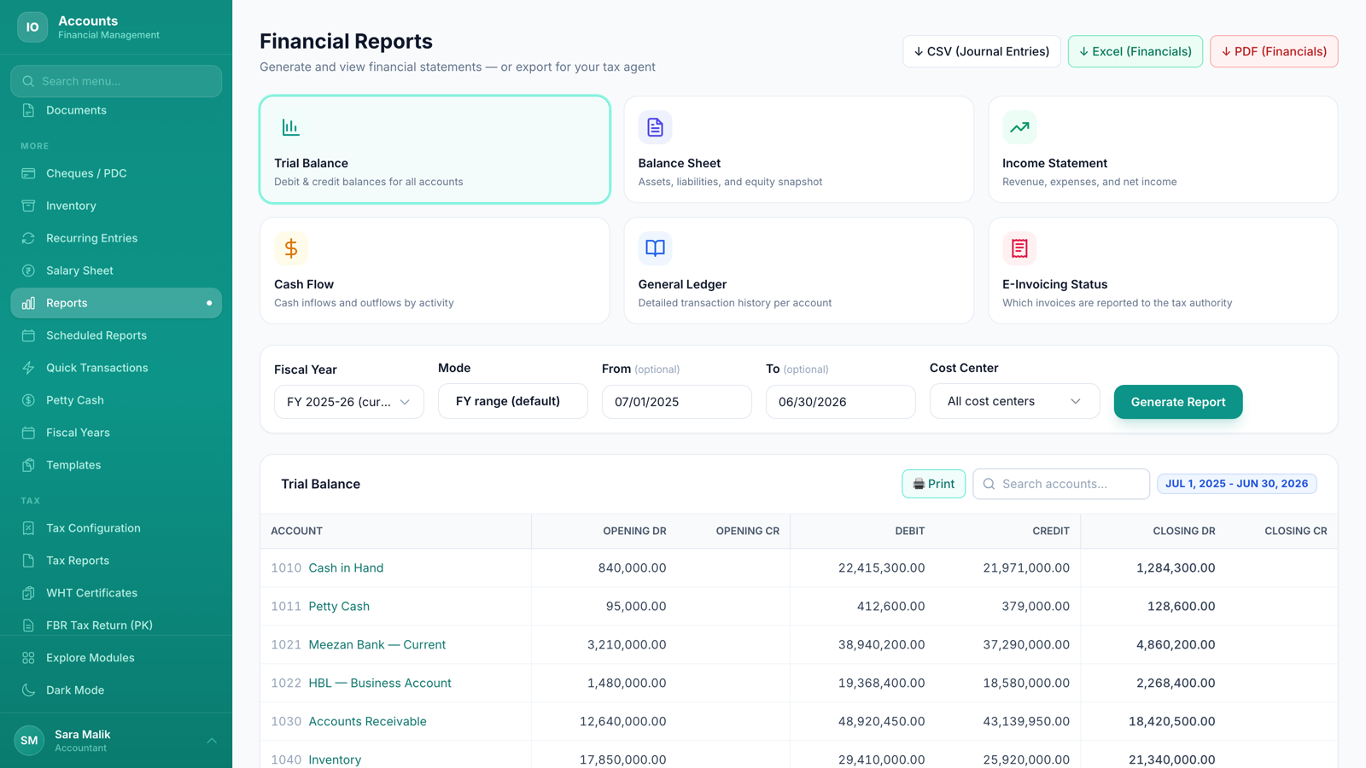Open the Petty Cash account 1011 link

[x=339, y=606]
